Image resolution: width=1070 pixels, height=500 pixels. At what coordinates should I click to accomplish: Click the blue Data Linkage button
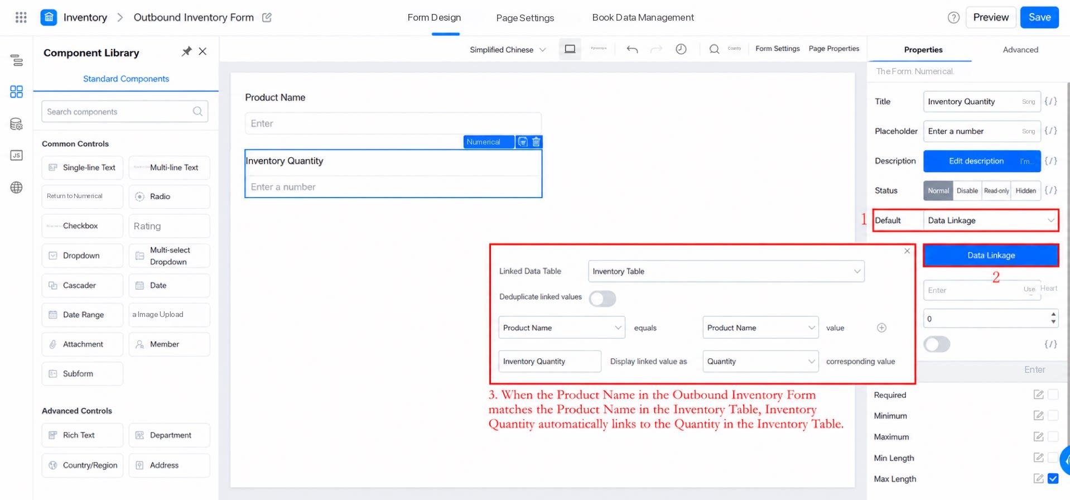(x=991, y=256)
